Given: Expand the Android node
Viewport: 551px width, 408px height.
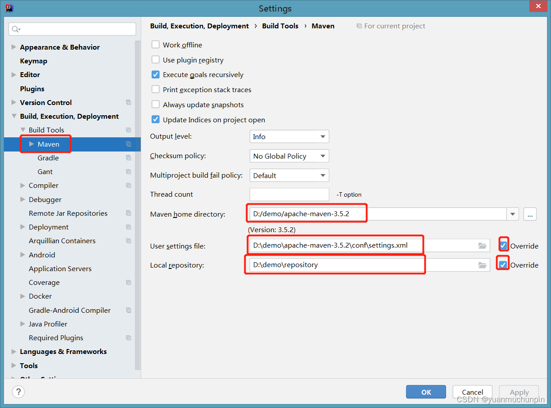Looking at the screenshot, I should coord(23,255).
